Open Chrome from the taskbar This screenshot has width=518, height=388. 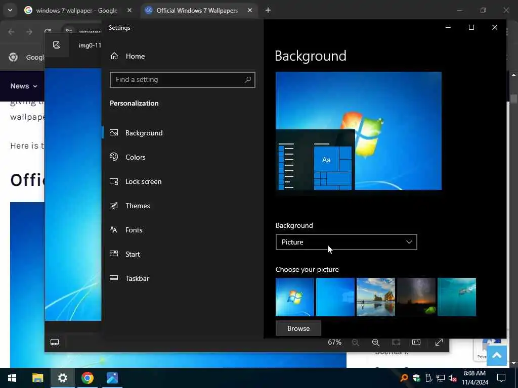[87, 378]
